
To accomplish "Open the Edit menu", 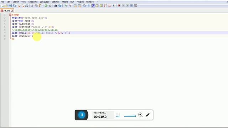I will click(x=8, y=2).
